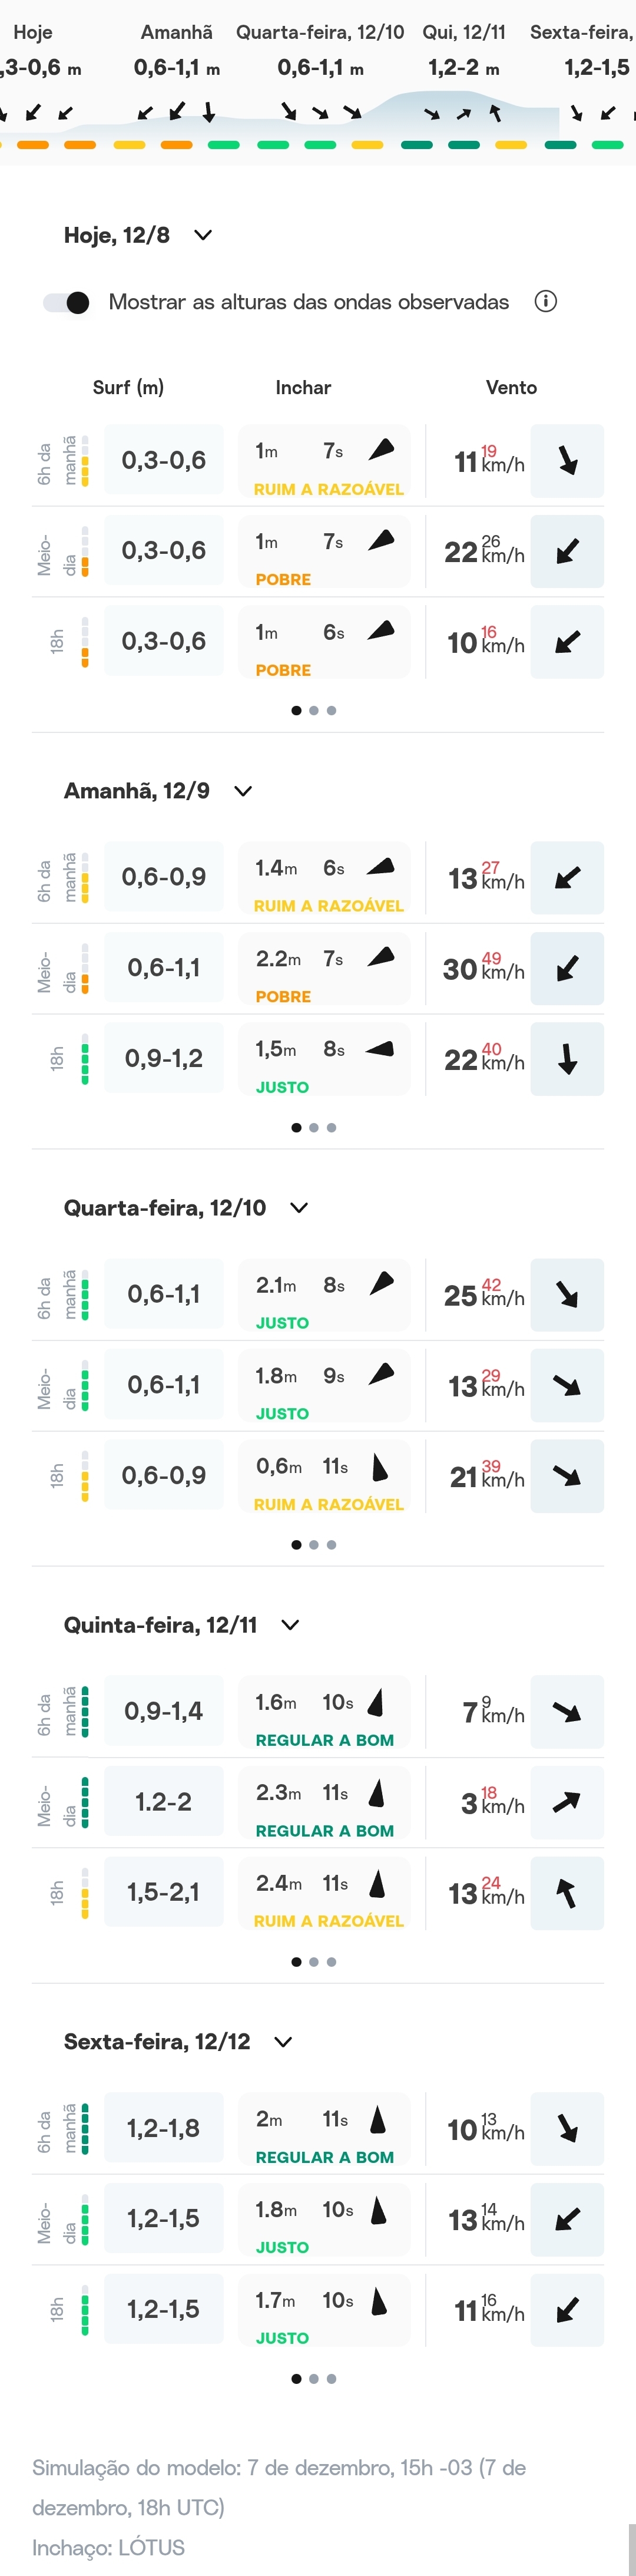636x2576 pixels.
Task: Go to third page dot under Sexta-feira
Action: (332, 2378)
